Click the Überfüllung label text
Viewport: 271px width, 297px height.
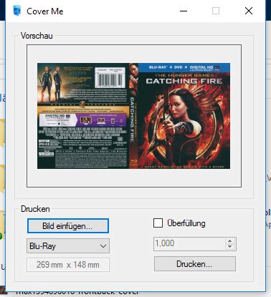pos(186,223)
